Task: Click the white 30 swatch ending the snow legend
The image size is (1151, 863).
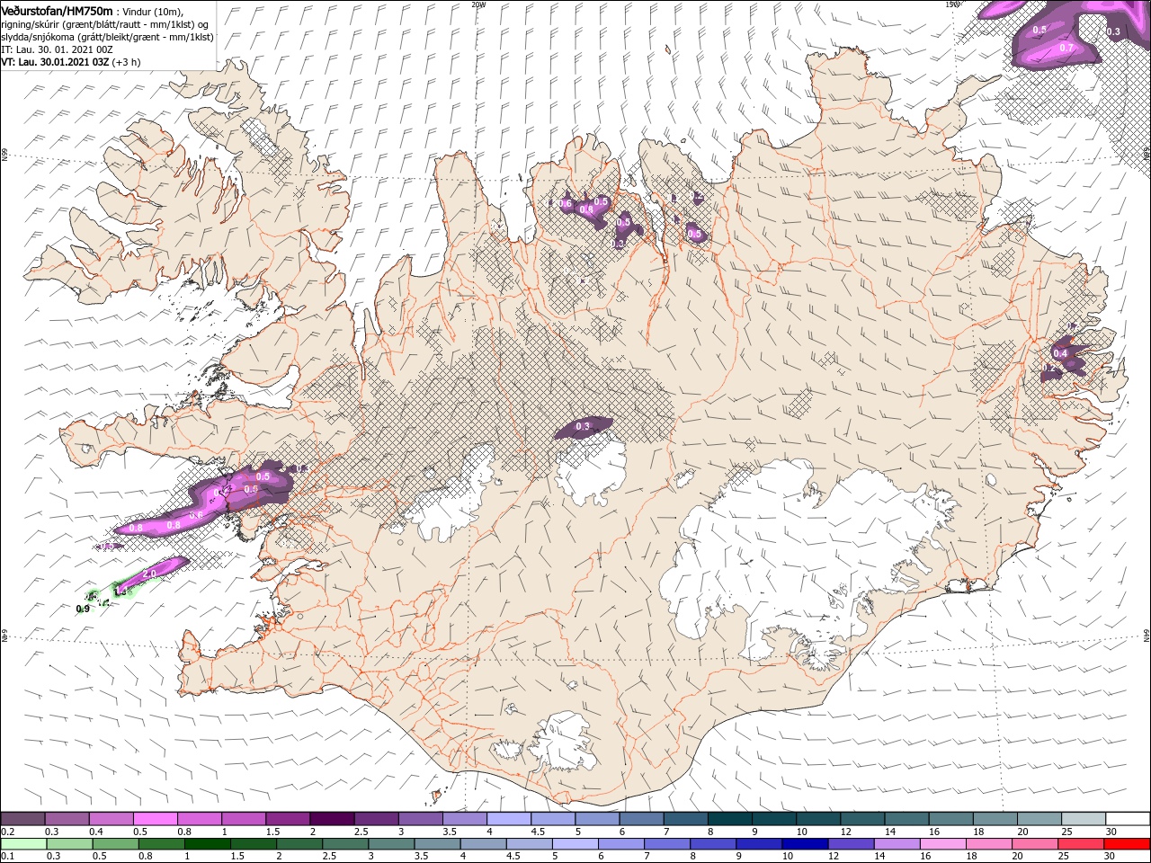Action: pyautogui.click(x=1128, y=819)
